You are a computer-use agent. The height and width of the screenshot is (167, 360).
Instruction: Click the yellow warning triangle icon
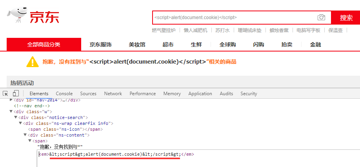(33, 62)
